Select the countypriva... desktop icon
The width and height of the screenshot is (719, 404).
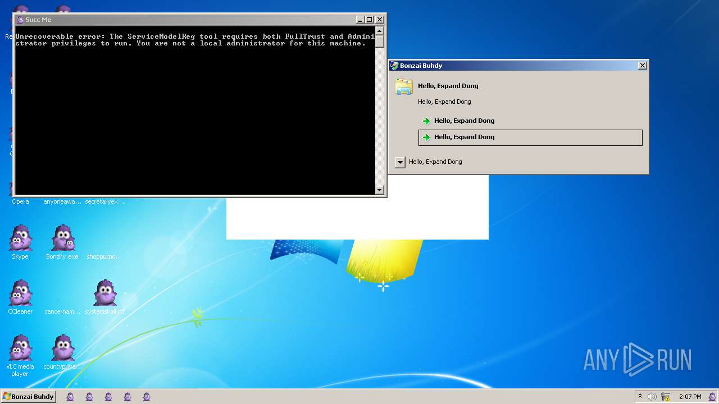pyautogui.click(x=62, y=352)
